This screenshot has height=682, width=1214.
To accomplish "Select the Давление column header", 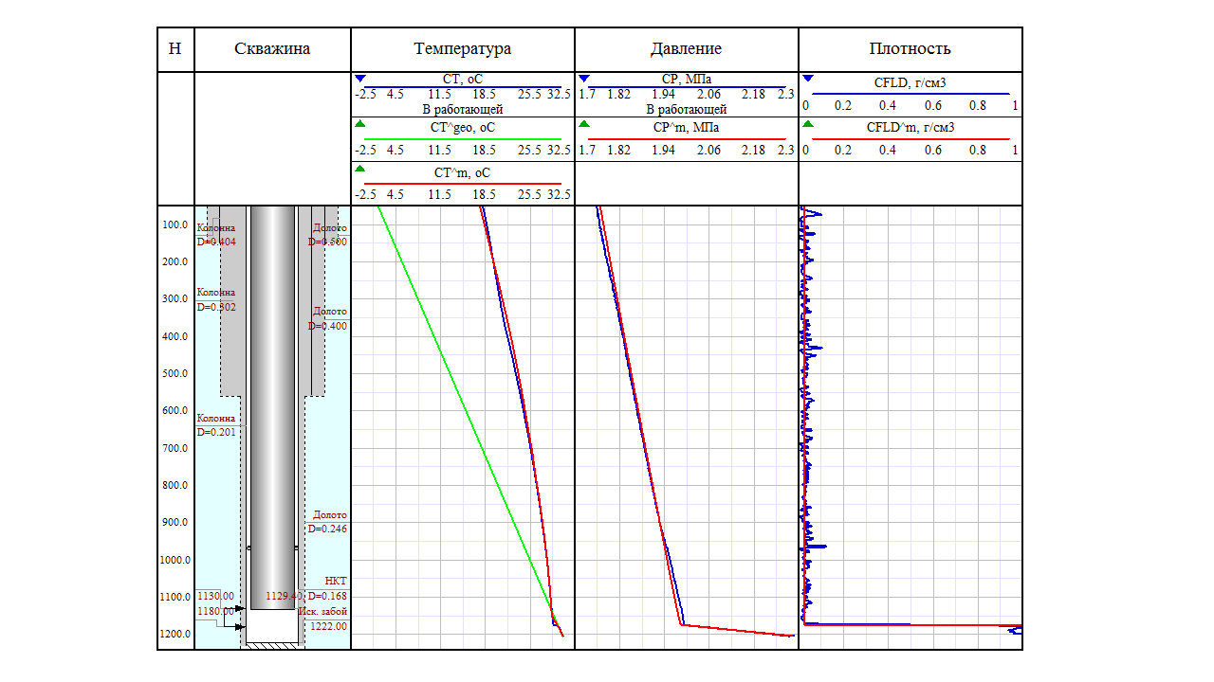I will point(686,49).
